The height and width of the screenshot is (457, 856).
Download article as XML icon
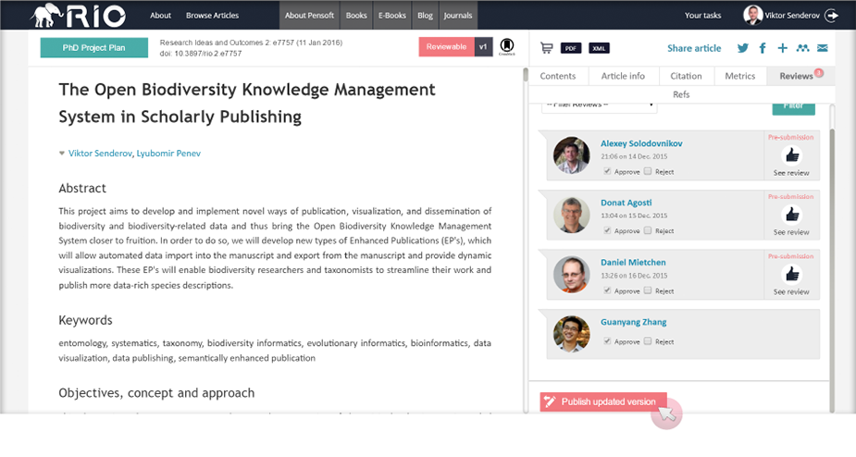[599, 48]
